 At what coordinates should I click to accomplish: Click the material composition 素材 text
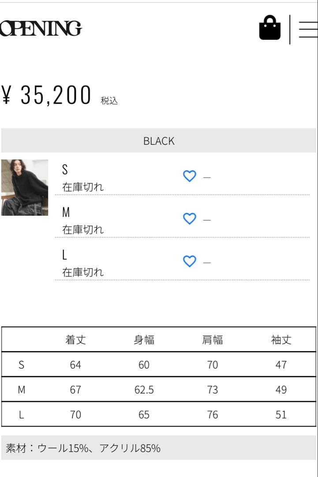tap(83, 448)
